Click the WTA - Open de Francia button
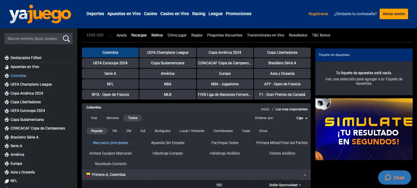Screen dimensions: 417x188 point(110,95)
